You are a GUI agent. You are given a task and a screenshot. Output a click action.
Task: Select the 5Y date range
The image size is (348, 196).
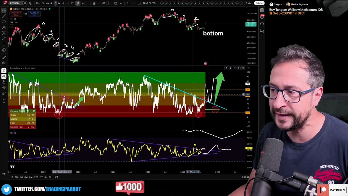[x=46, y=177]
